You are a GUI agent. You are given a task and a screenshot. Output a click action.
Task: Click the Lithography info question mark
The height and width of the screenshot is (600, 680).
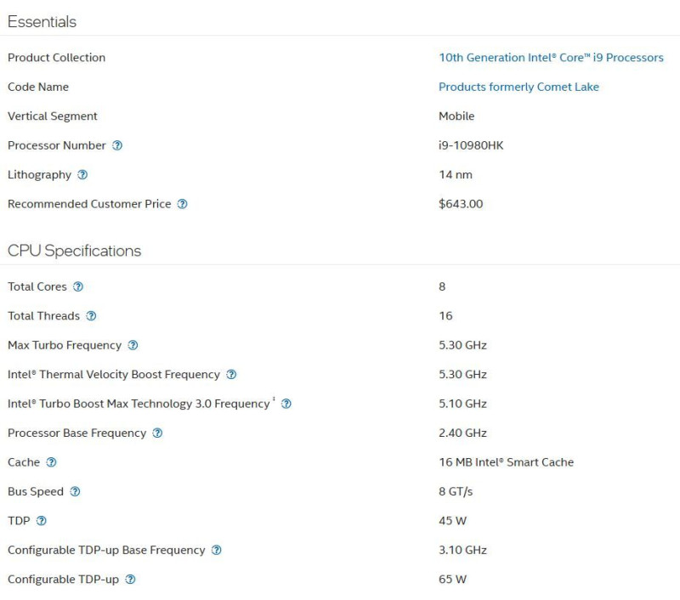82,175
